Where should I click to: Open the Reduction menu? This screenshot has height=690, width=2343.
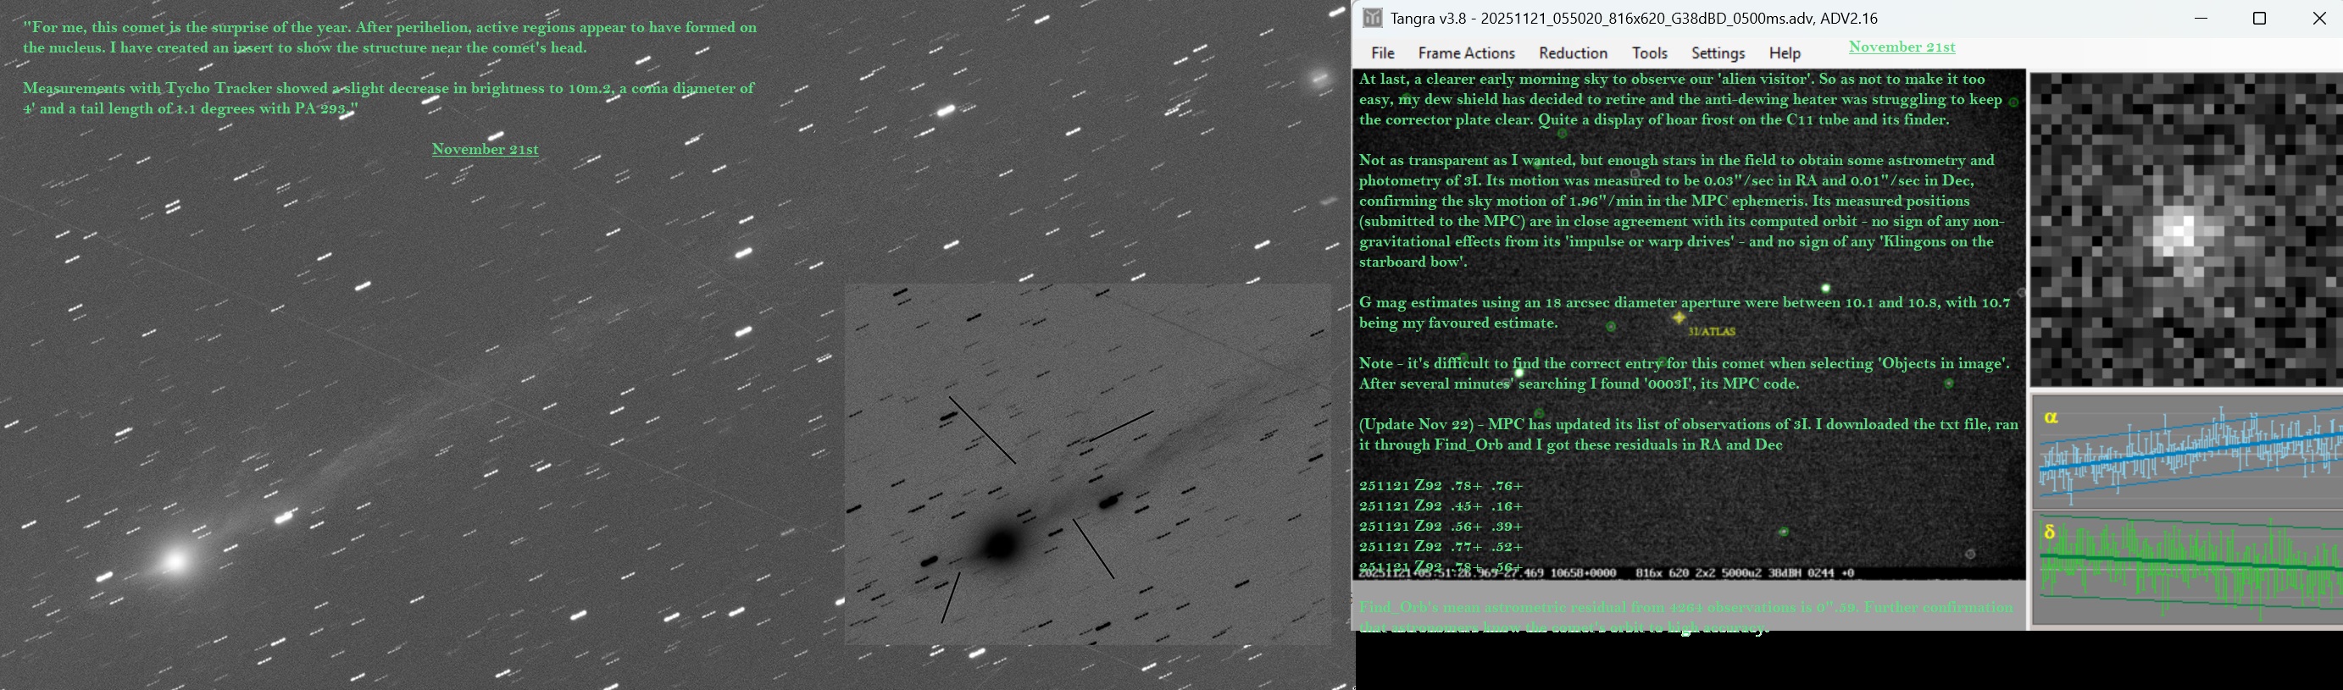(x=1573, y=53)
